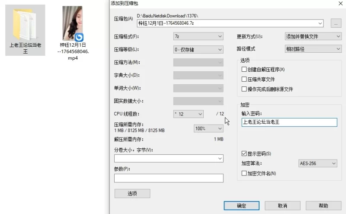
Task: Click the 确定 button
Action: 241,205
